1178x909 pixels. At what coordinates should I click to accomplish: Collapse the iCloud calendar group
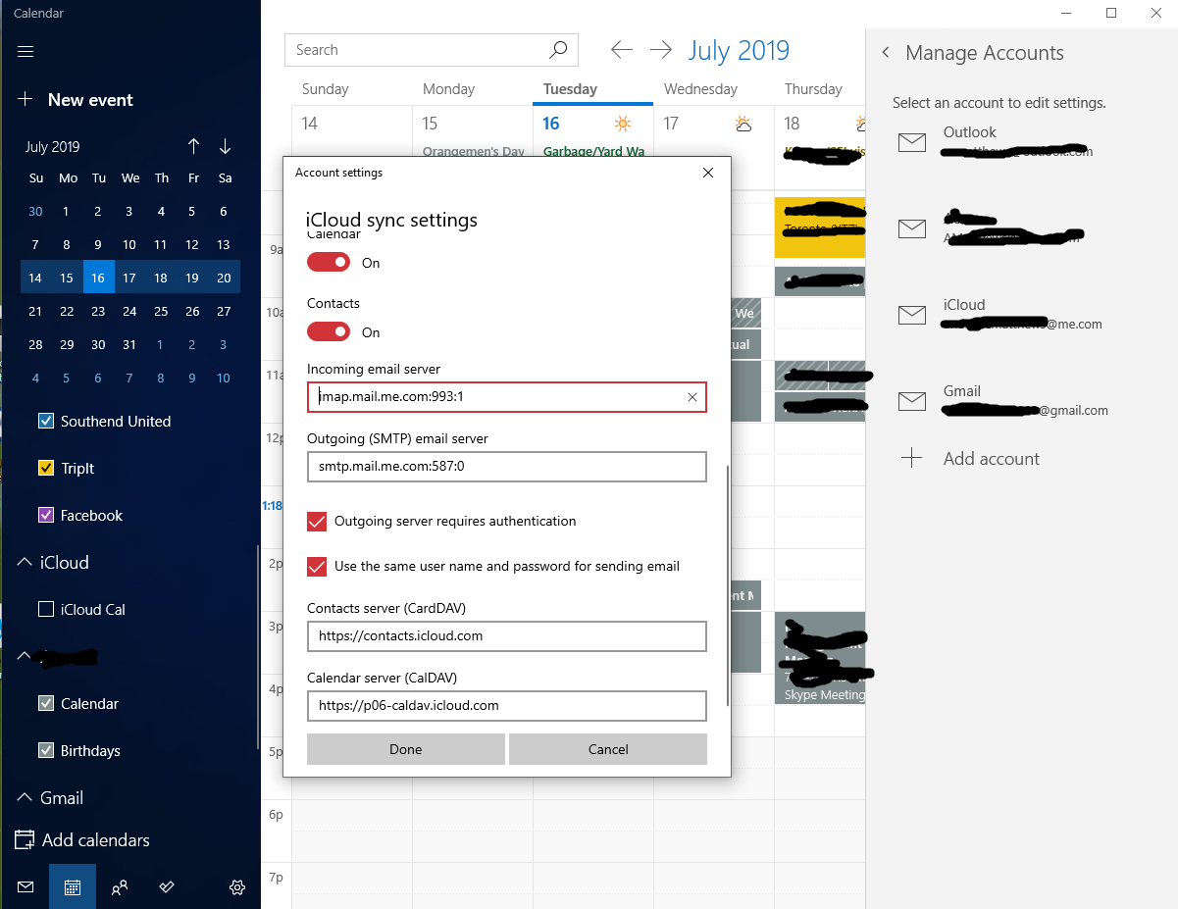point(25,562)
